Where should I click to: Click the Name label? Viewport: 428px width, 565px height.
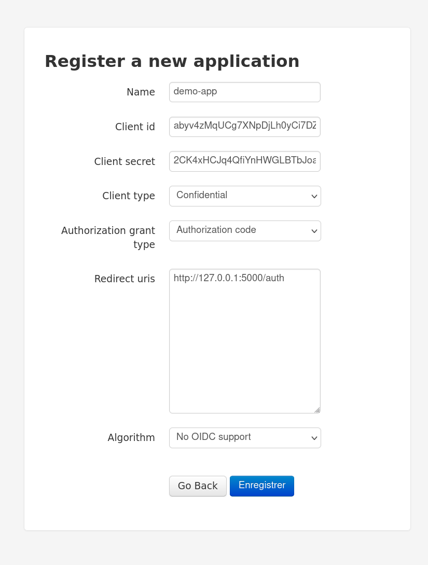pos(141,92)
